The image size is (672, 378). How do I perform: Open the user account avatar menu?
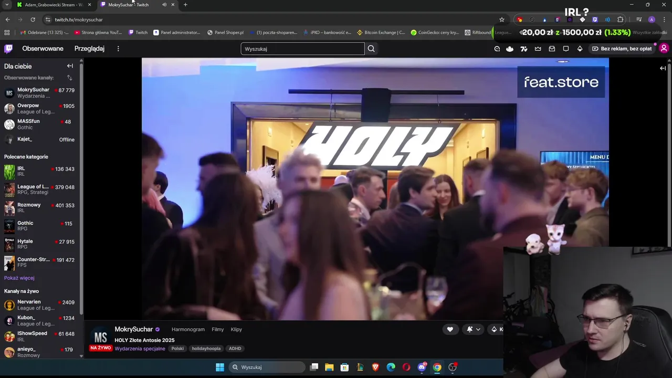[664, 48]
